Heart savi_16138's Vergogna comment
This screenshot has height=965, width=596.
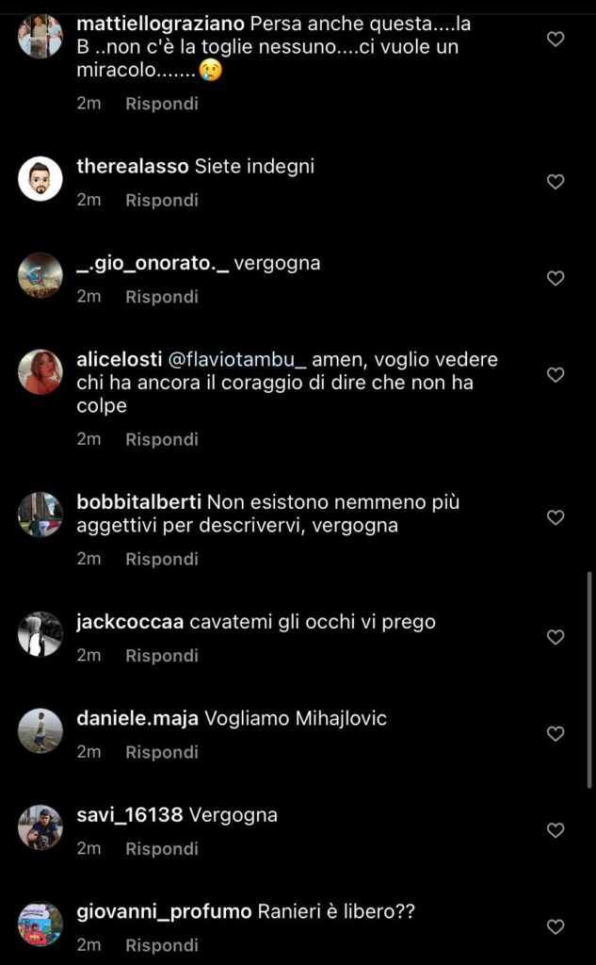pos(556,831)
